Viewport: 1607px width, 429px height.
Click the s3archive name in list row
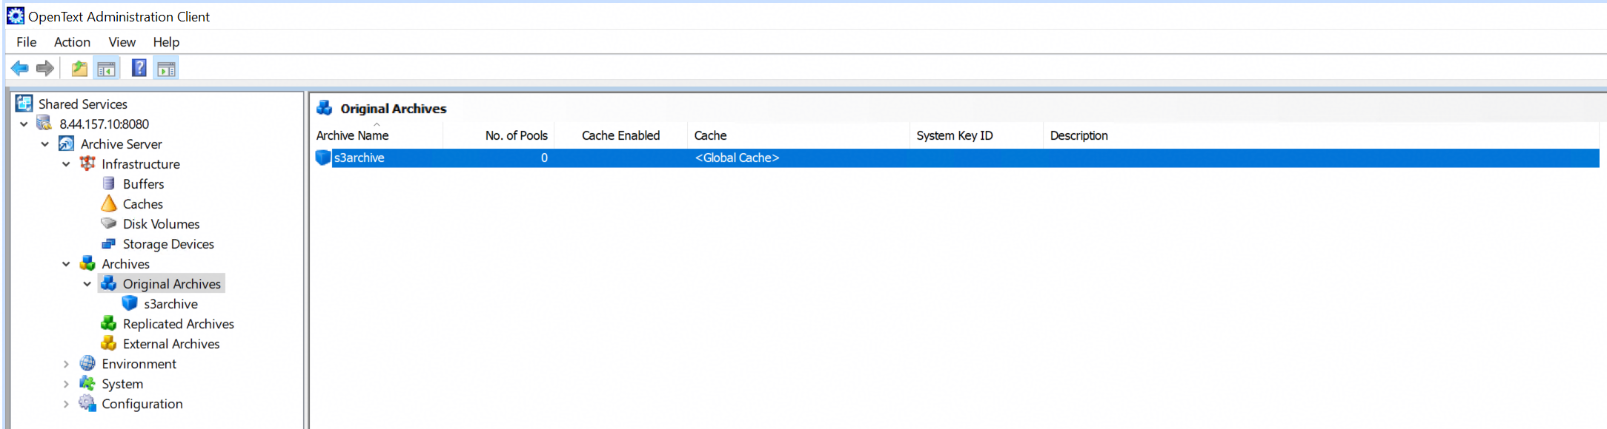click(x=359, y=158)
